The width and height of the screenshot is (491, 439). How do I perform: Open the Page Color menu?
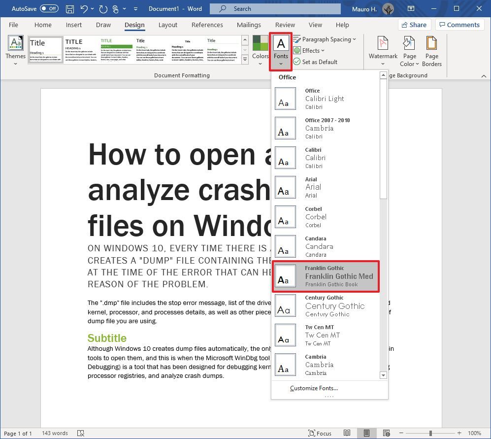(x=409, y=51)
